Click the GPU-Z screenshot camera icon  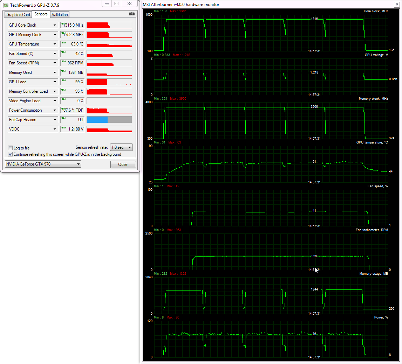[x=131, y=14]
